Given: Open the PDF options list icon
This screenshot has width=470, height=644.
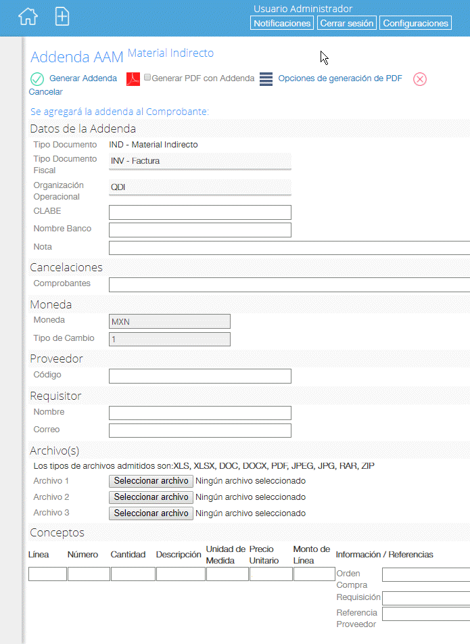Looking at the screenshot, I should tap(266, 79).
